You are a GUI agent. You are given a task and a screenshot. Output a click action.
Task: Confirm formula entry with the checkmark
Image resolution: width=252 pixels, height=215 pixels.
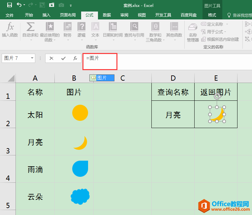pyautogui.click(x=63, y=58)
